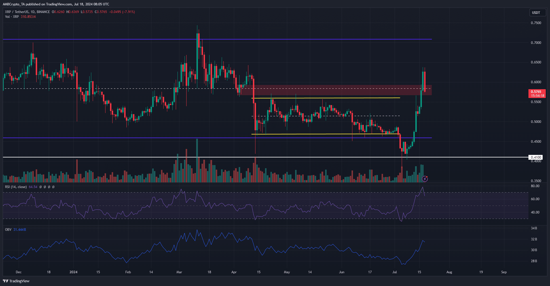
Task: Click the 0.5500 price axis label
Action: (x=536, y=102)
